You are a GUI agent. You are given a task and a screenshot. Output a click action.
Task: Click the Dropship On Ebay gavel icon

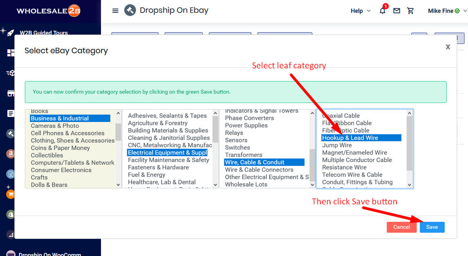click(x=130, y=10)
